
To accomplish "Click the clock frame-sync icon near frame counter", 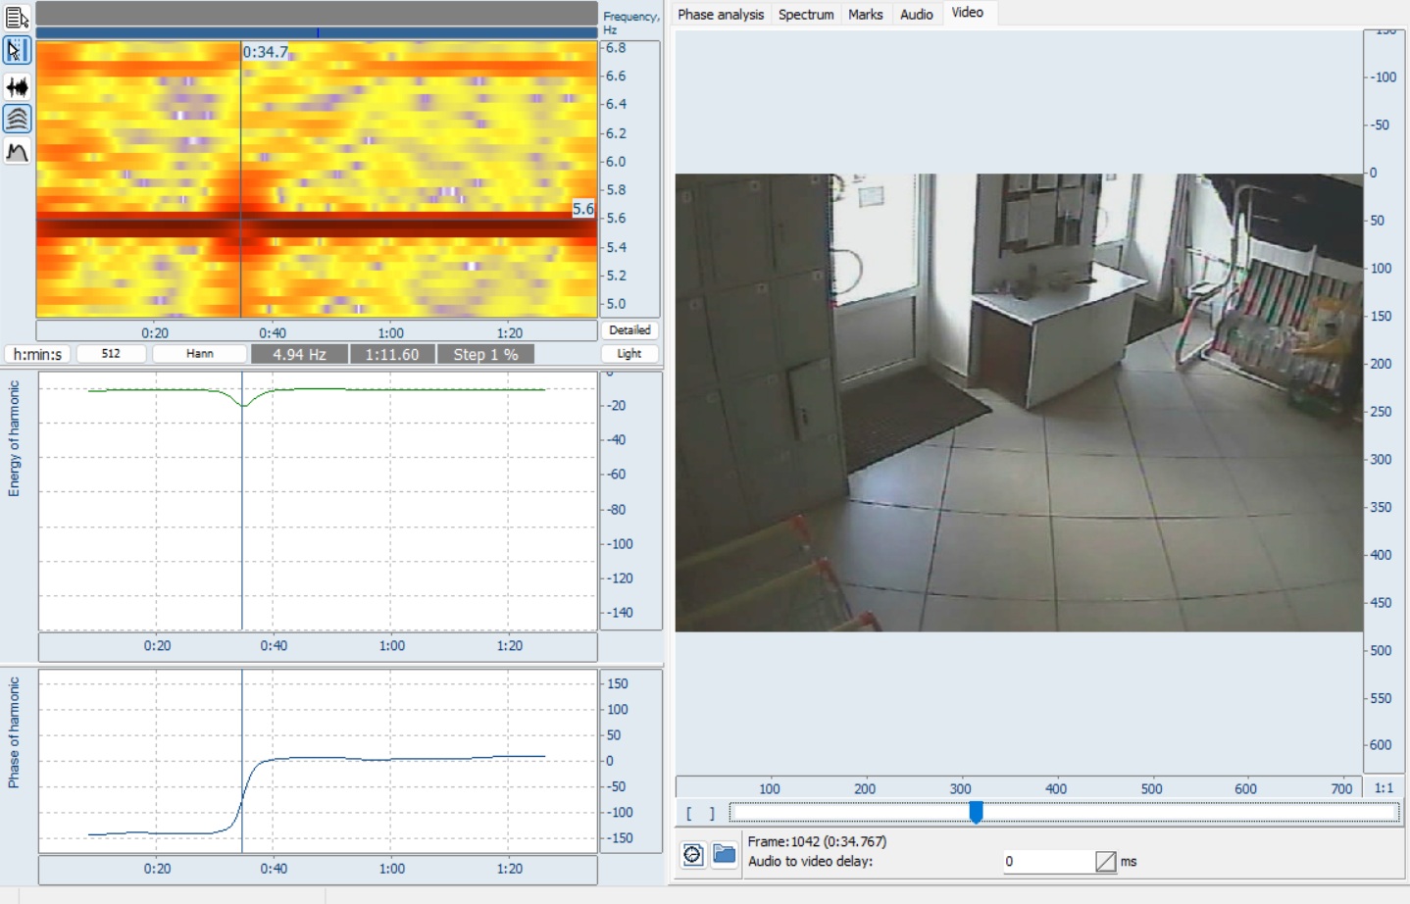I will (x=691, y=854).
